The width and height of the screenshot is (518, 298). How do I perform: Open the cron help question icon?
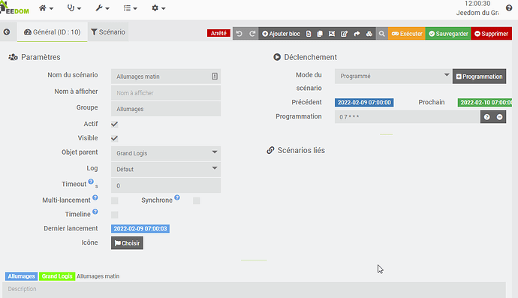click(x=487, y=117)
